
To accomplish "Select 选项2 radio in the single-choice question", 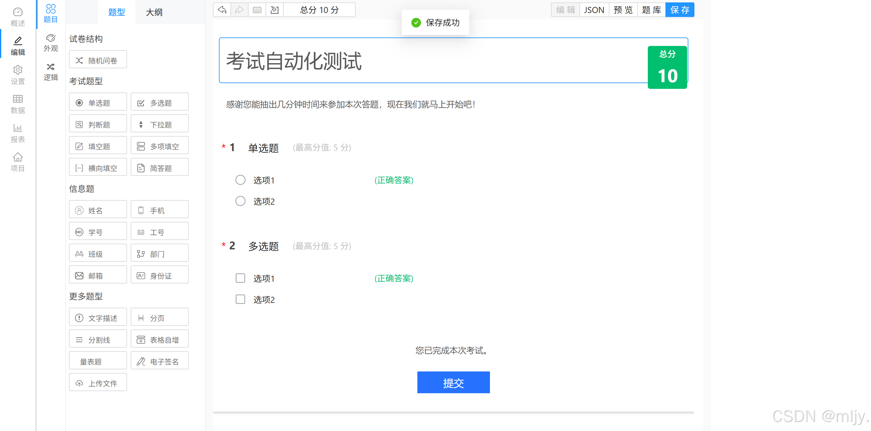I will tap(240, 201).
